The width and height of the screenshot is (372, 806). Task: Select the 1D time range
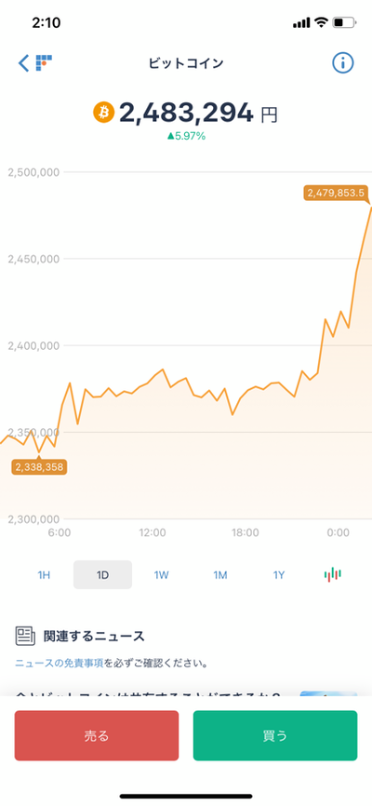coord(102,574)
